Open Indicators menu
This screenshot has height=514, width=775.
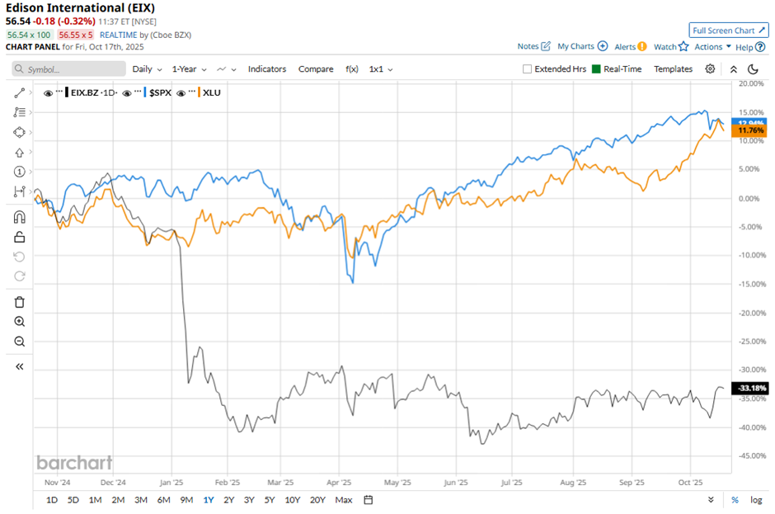pos(267,69)
